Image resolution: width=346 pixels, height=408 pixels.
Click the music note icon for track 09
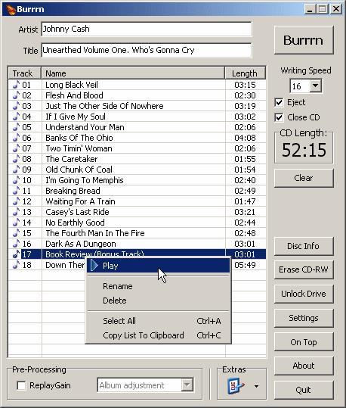pyautogui.click(x=16, y=170)
